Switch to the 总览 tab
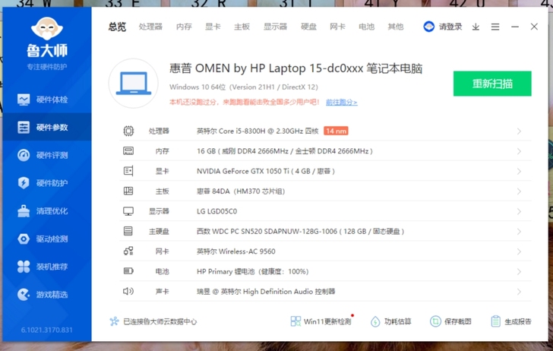This screenshot has height=351, width=553. tap(117, 27)
